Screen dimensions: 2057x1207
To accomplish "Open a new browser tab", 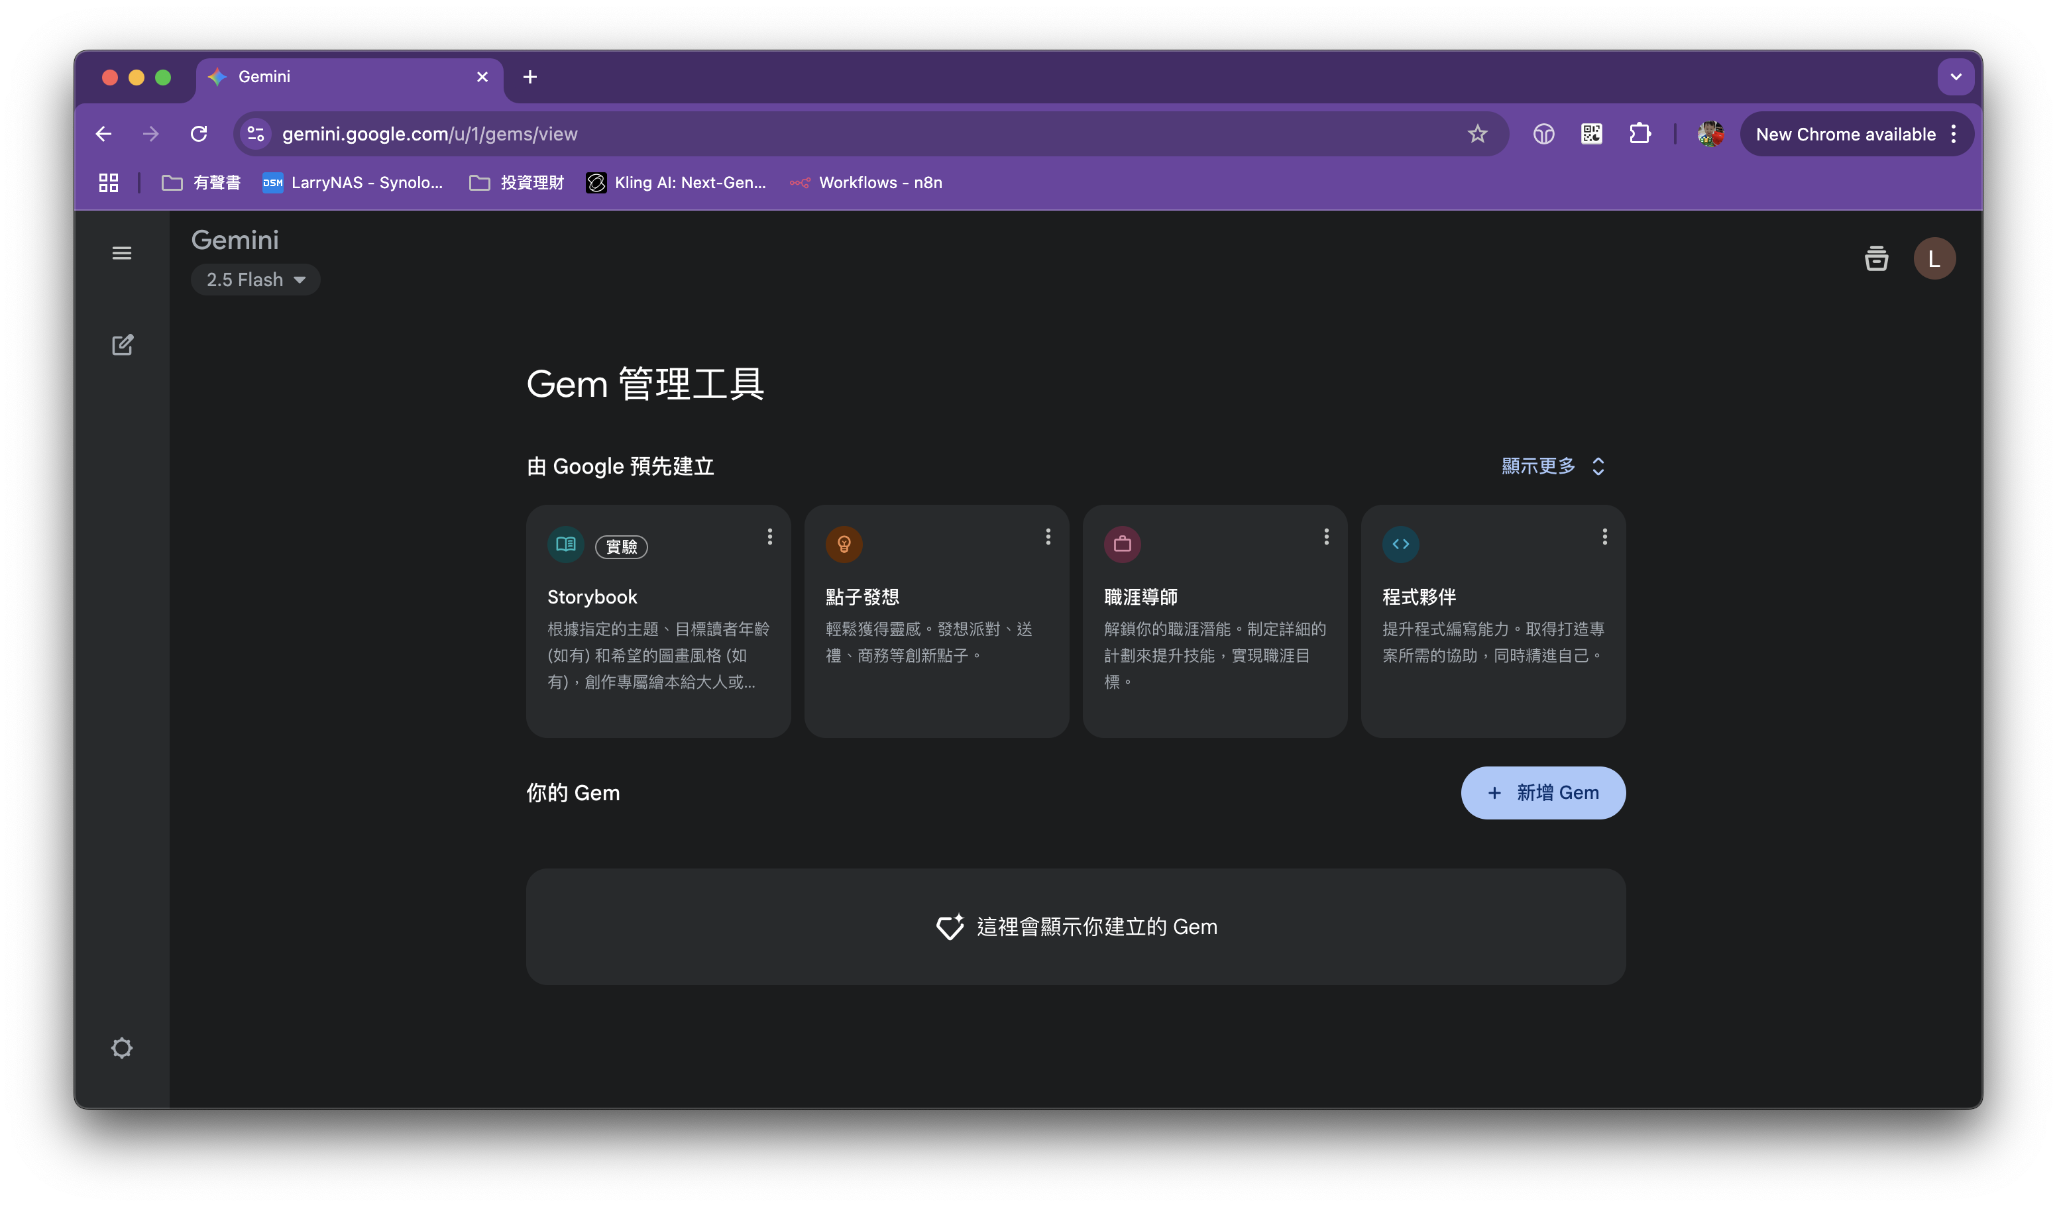I will point(529,77).
